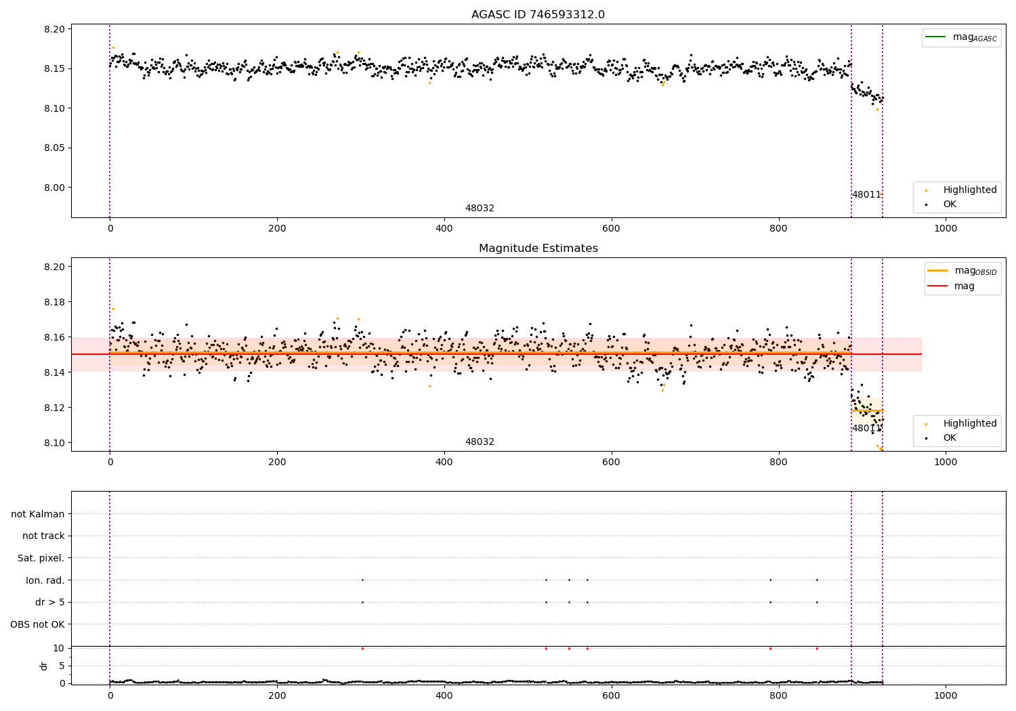Click the Ion. rad. dot near x=845
Viewport: 1016px width, 711px height.
click(x=817, y=580)
